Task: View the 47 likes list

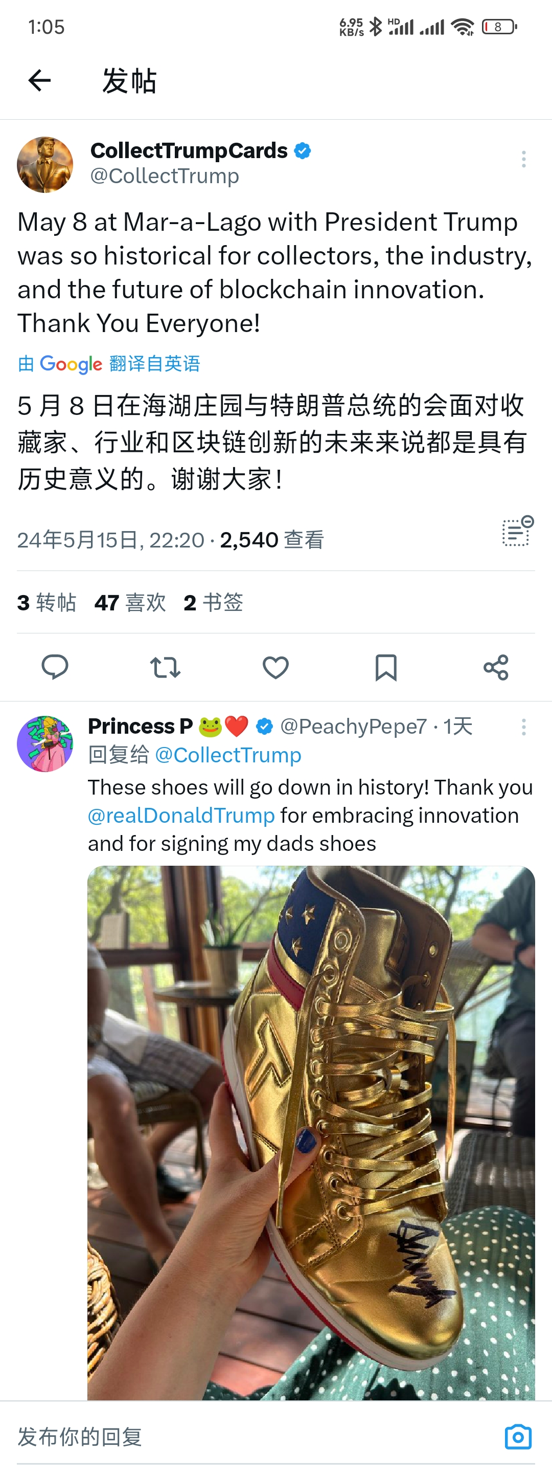Action: [130, 603]
